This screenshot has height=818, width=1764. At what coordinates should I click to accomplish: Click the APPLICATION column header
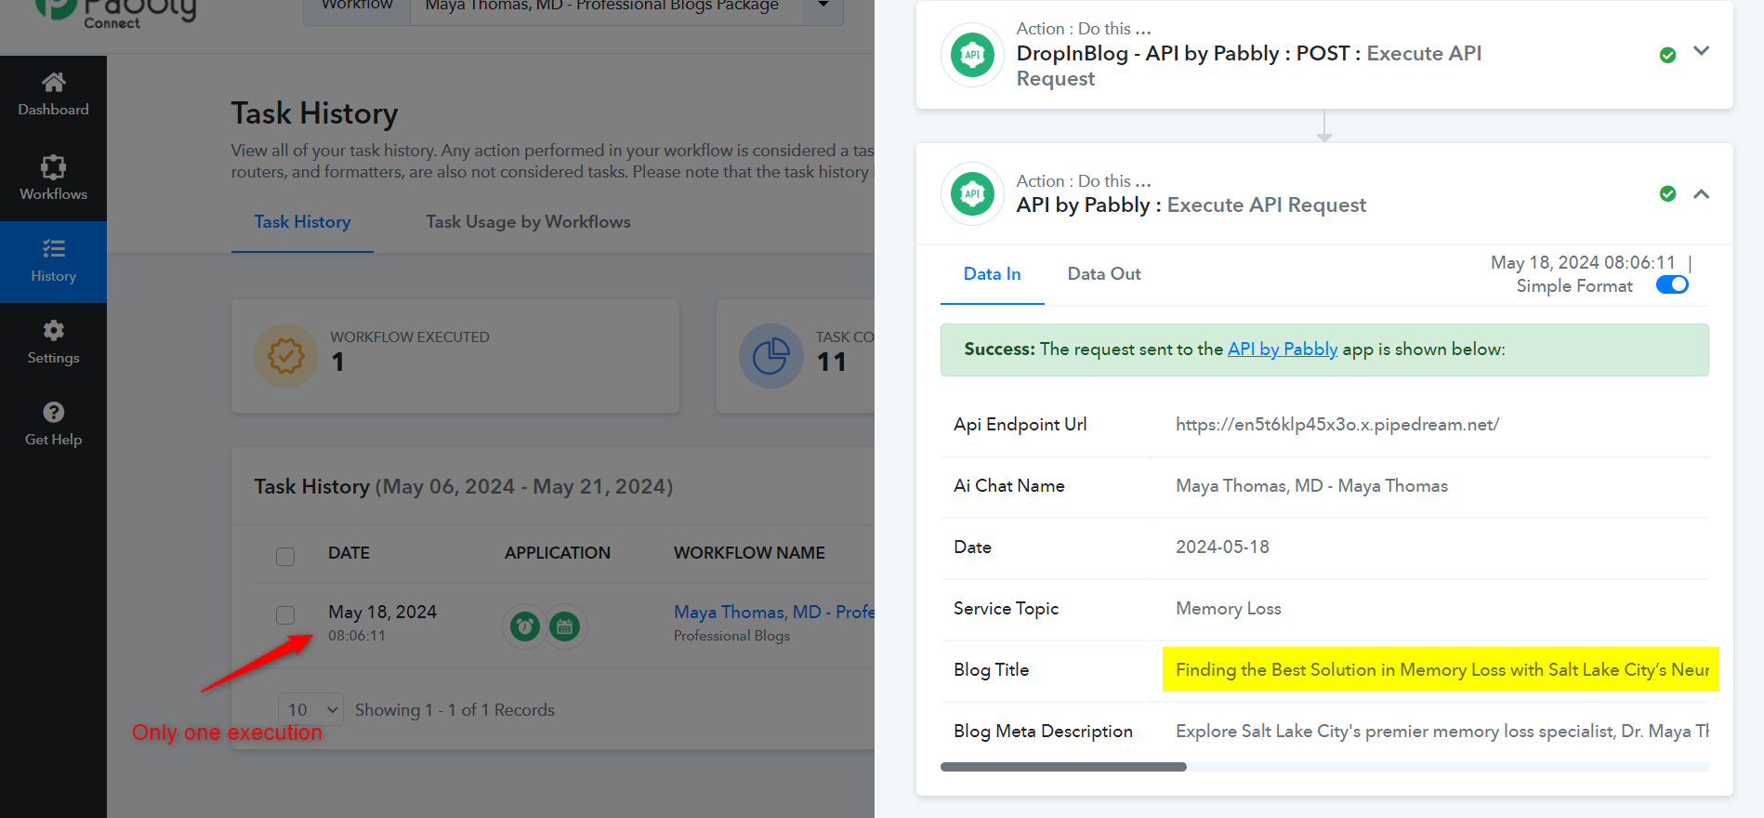point(558,553)
